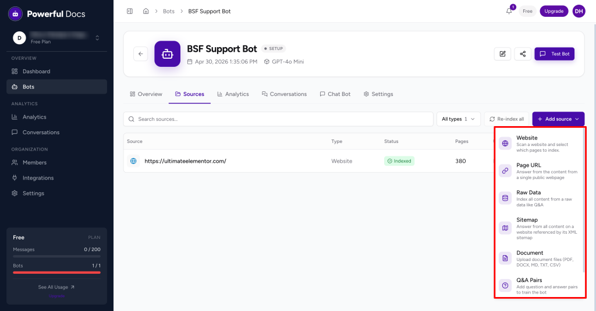Open See All Usage link

[56, 287]
